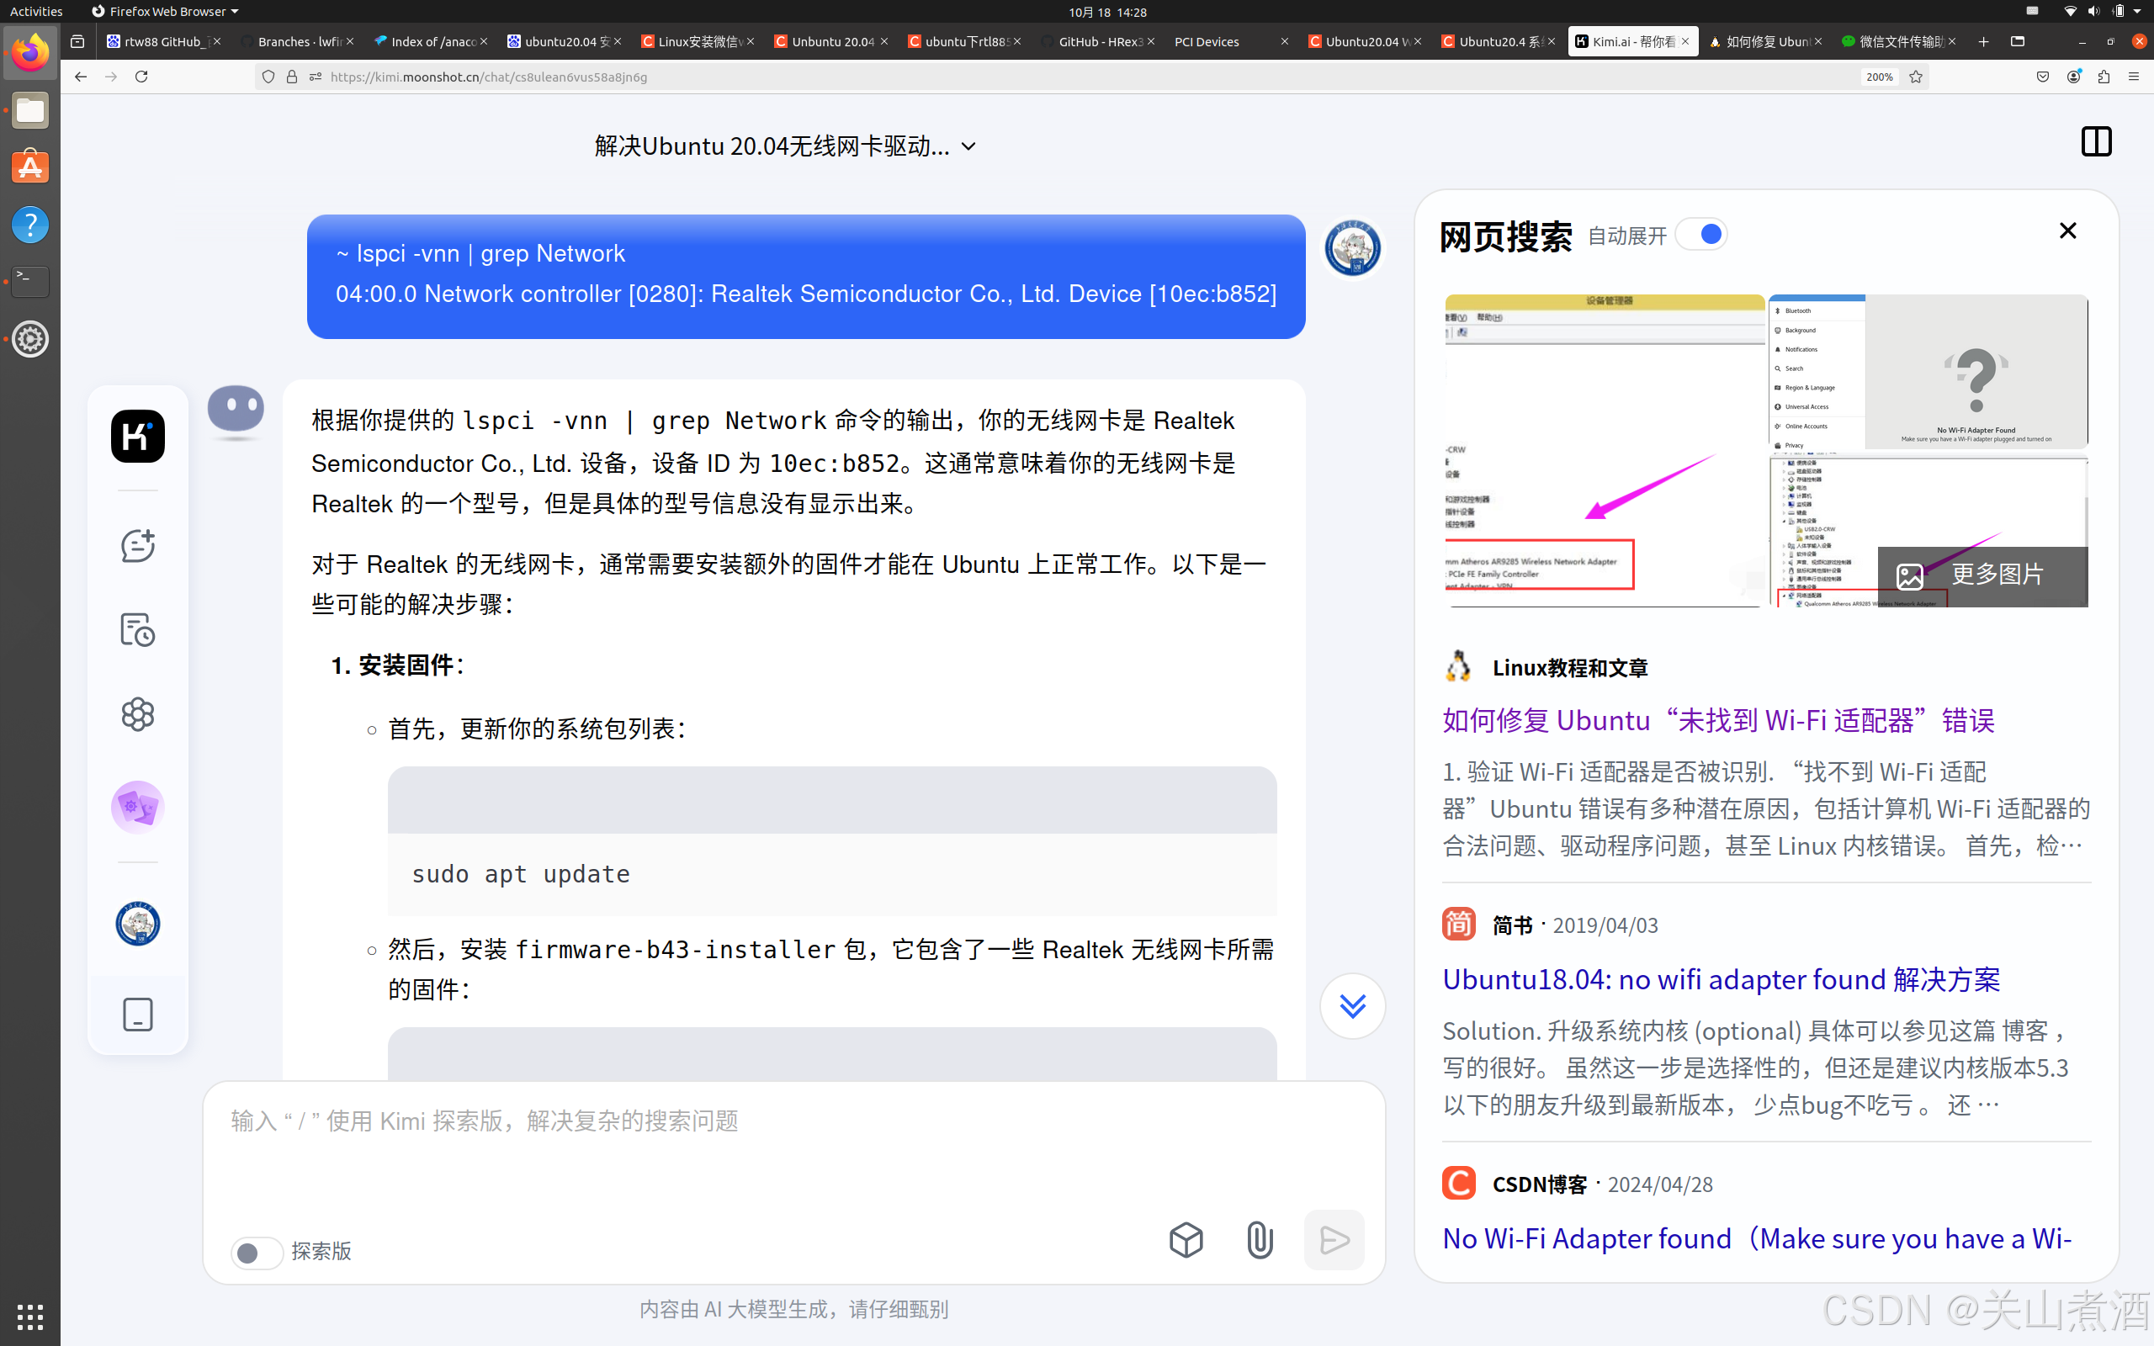Click the 更多图片 (more images) button
The width and height of the screenshot is (2154, 1346).
(x=1982, y=576)
